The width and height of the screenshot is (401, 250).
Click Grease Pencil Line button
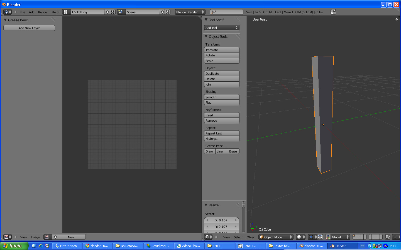pyautogui.click(x=222, y=151)
